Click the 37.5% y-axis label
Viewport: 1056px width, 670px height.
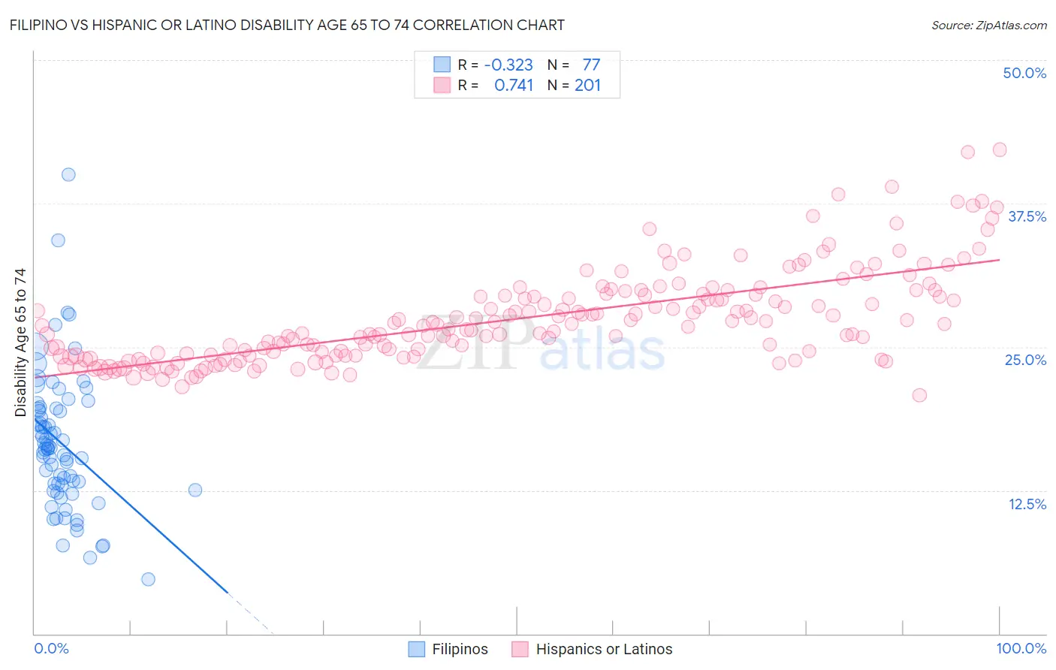click(1027, 216)
